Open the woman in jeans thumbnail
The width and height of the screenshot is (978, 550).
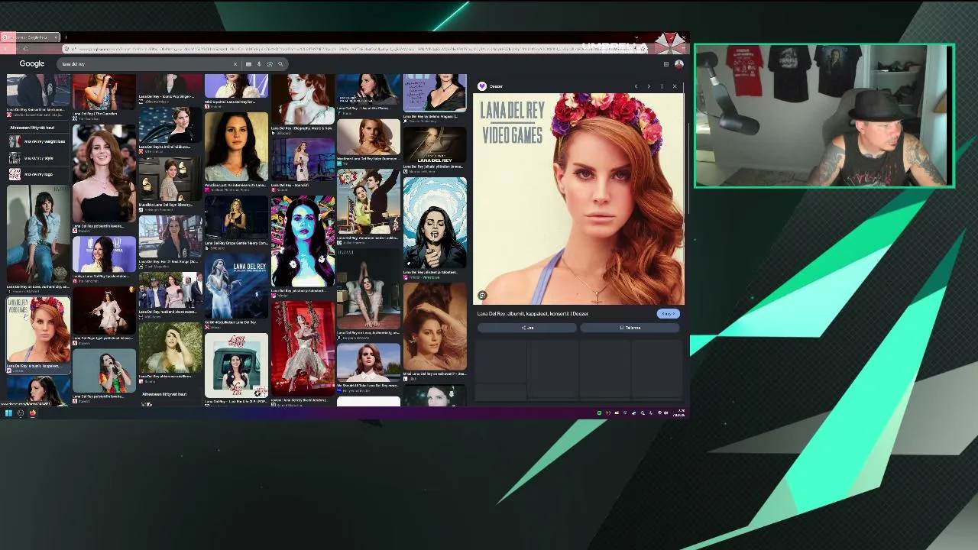coord(38,234)
